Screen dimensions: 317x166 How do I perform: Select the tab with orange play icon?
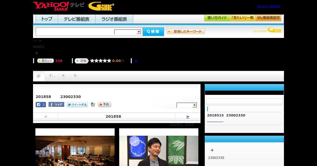coord(52,76)
